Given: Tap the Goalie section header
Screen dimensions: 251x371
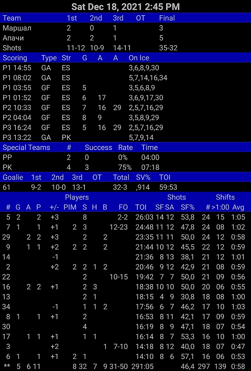Looking at the screenshot, I should [13, 178].
